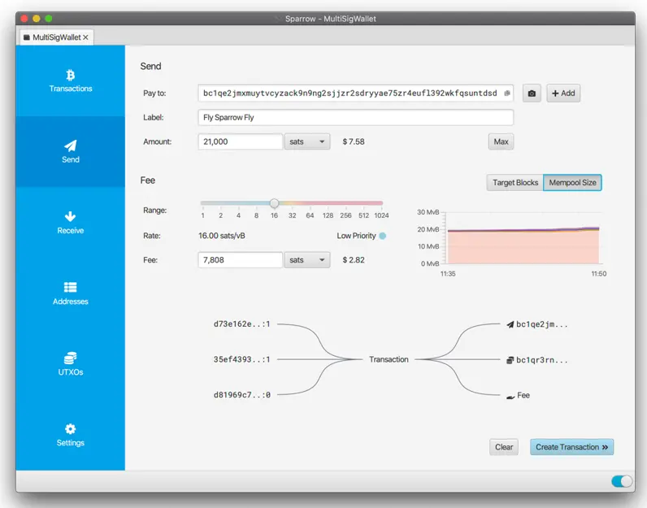The image size is (647, 508).
Task: Open the Fee unit sats dropdown
Action: pos(307,260)
